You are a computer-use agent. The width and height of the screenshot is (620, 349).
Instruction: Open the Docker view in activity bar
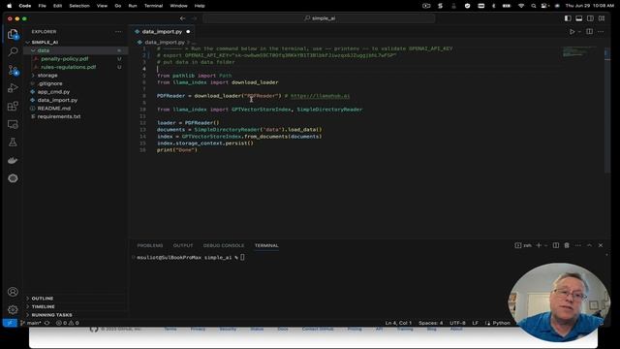coord(13,160)
